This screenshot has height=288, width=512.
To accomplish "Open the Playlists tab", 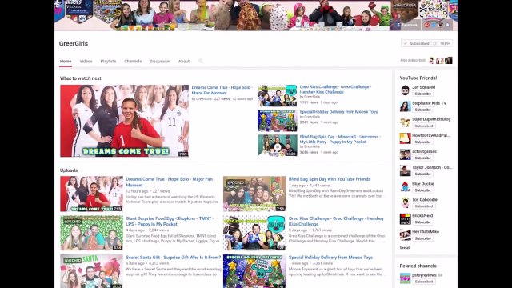I will pyautogui.click(x=108, y=62).
